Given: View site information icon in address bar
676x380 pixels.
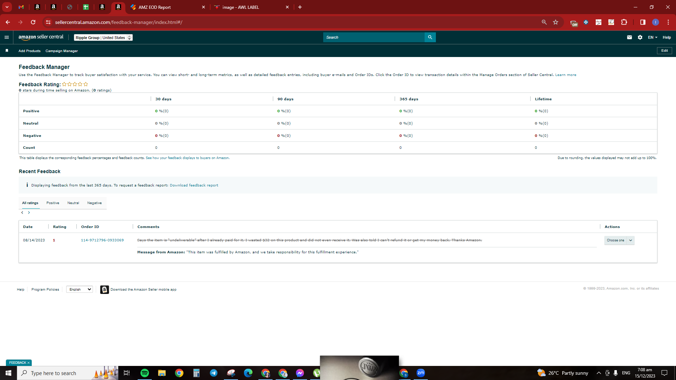Looking at the screenshot, I should pyautogui.click(x=48, y=22).
